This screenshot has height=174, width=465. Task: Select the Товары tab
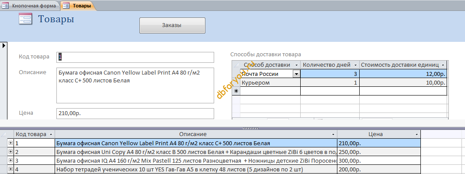[78, 6]
